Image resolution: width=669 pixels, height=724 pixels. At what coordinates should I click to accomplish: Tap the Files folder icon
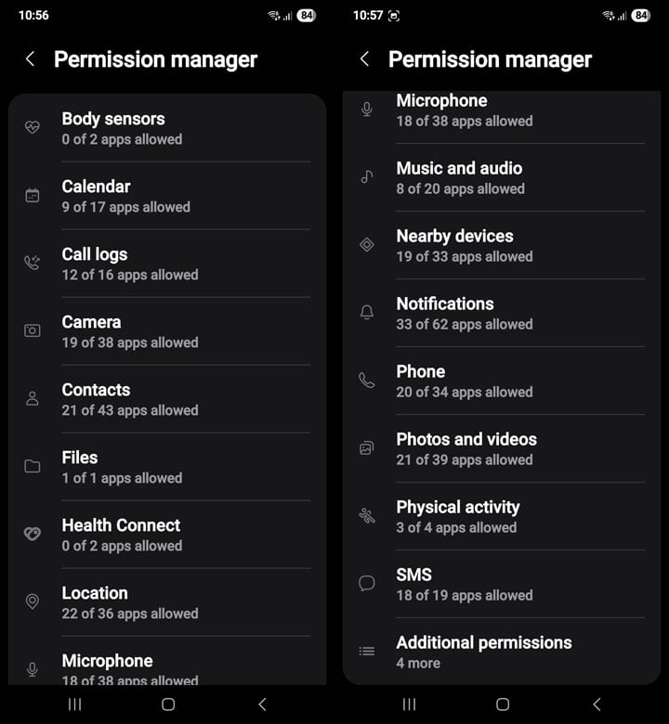tap(33, 467)
